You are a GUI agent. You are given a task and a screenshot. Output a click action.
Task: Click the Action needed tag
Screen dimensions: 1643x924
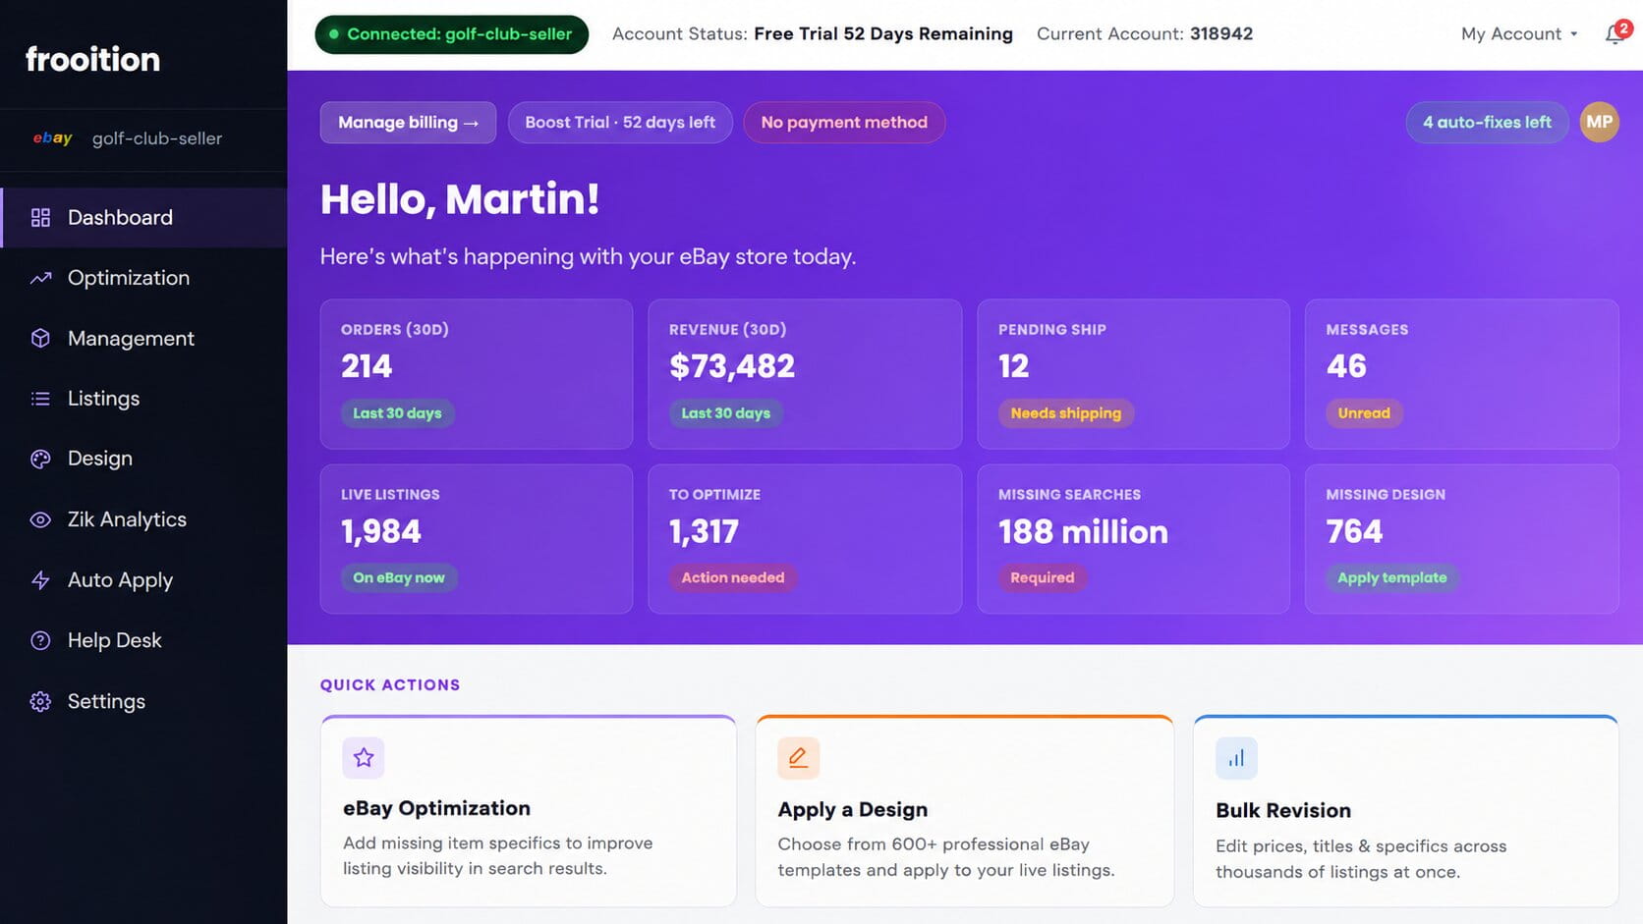point(733,577)
